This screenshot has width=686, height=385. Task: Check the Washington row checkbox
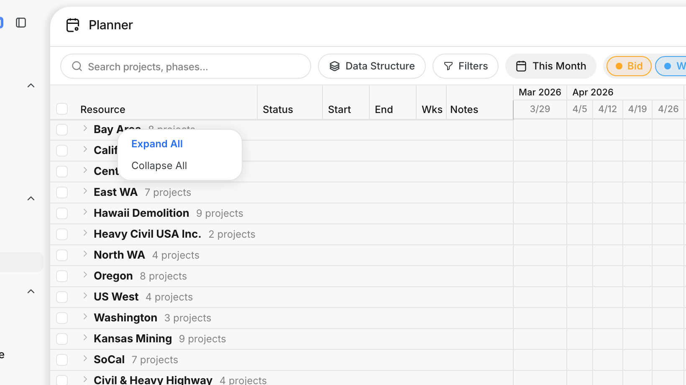(62, 318)
